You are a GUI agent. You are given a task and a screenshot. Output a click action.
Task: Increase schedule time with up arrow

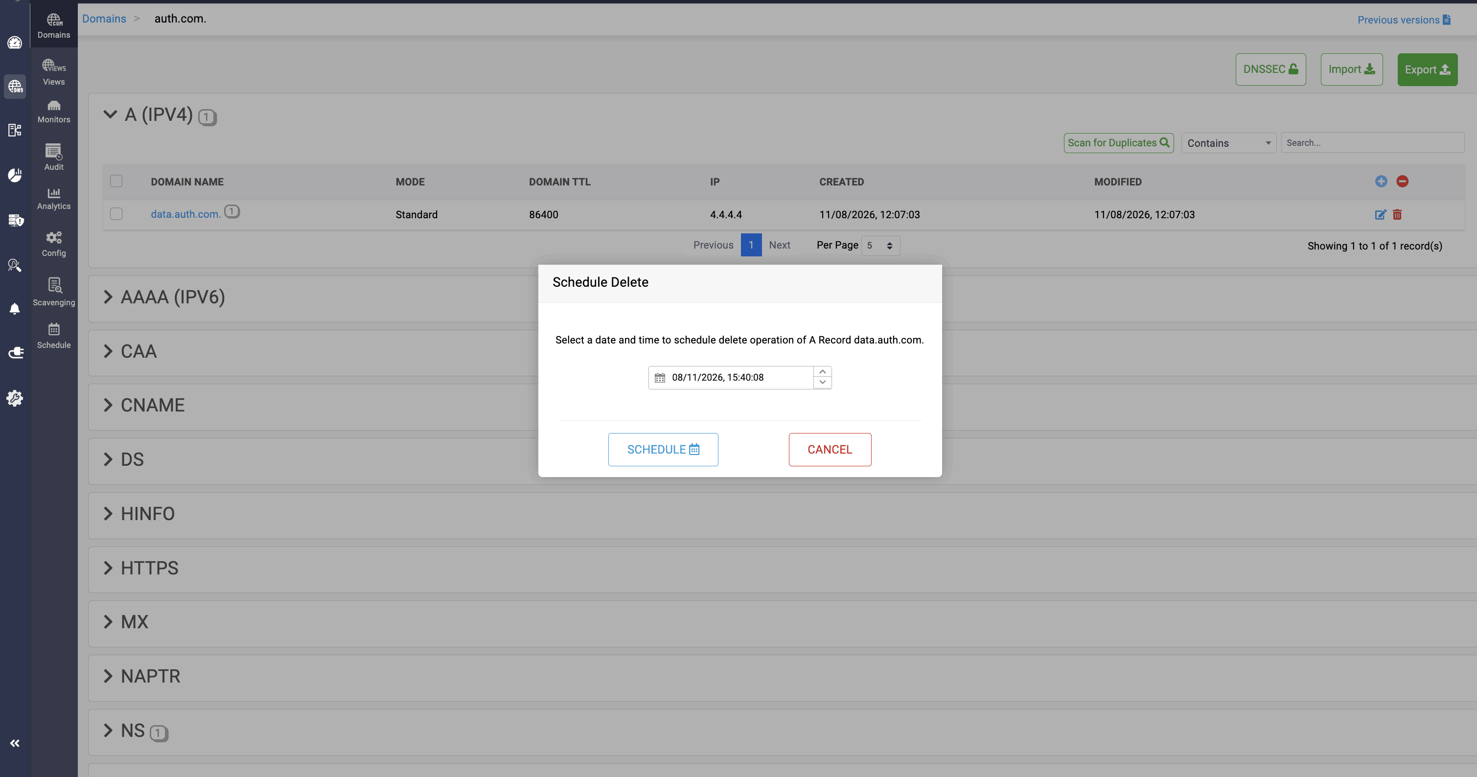pos(822,371)
